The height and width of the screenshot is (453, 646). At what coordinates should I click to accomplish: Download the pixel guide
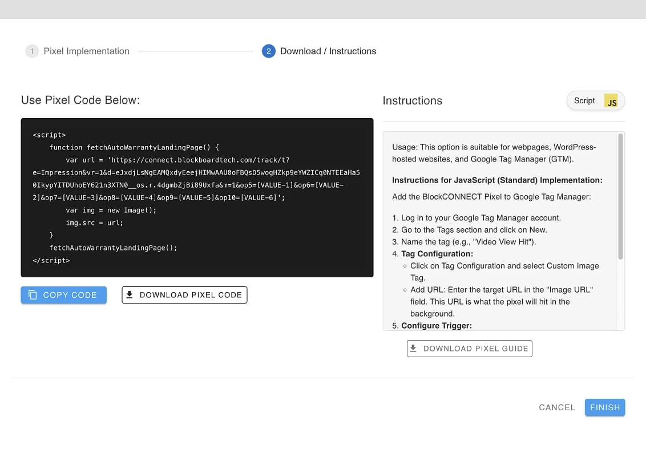(x=469, y=349)
